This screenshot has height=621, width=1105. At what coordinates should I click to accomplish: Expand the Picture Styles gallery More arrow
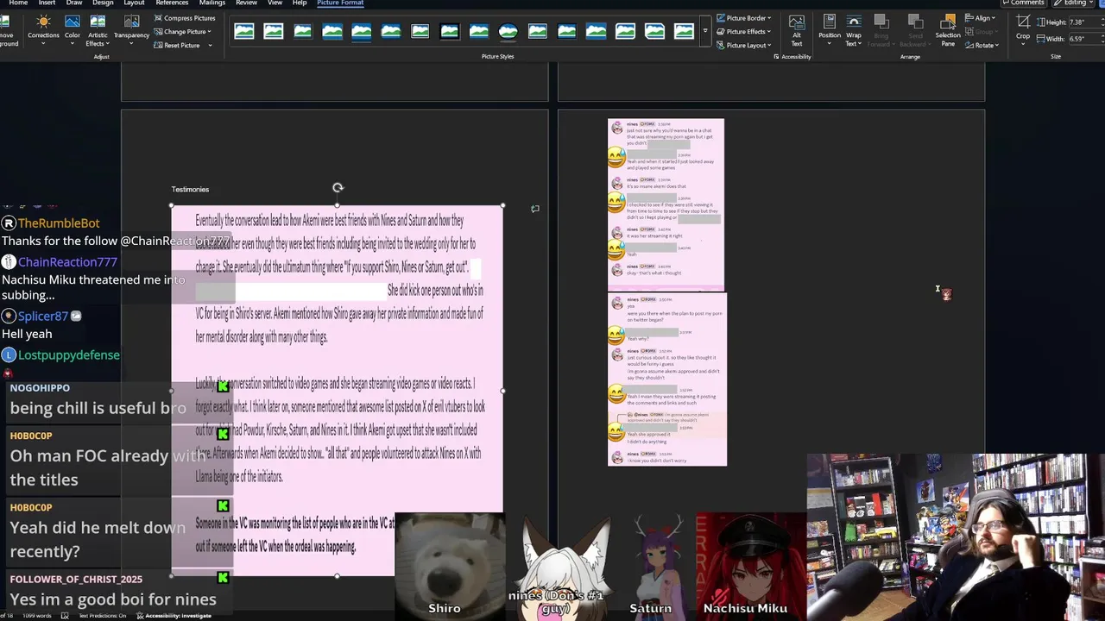pyautogui.click(x=705, y=32)
